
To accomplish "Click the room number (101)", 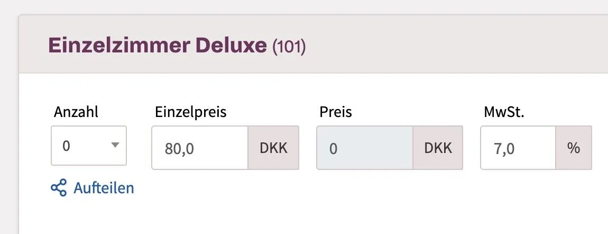I will (289, 47).
